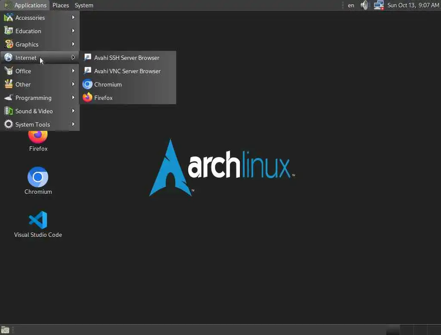This screenshot has width=441, height=335.
Task: Click the Firefox desktop shortcut label
Action: tap(38, 149)
